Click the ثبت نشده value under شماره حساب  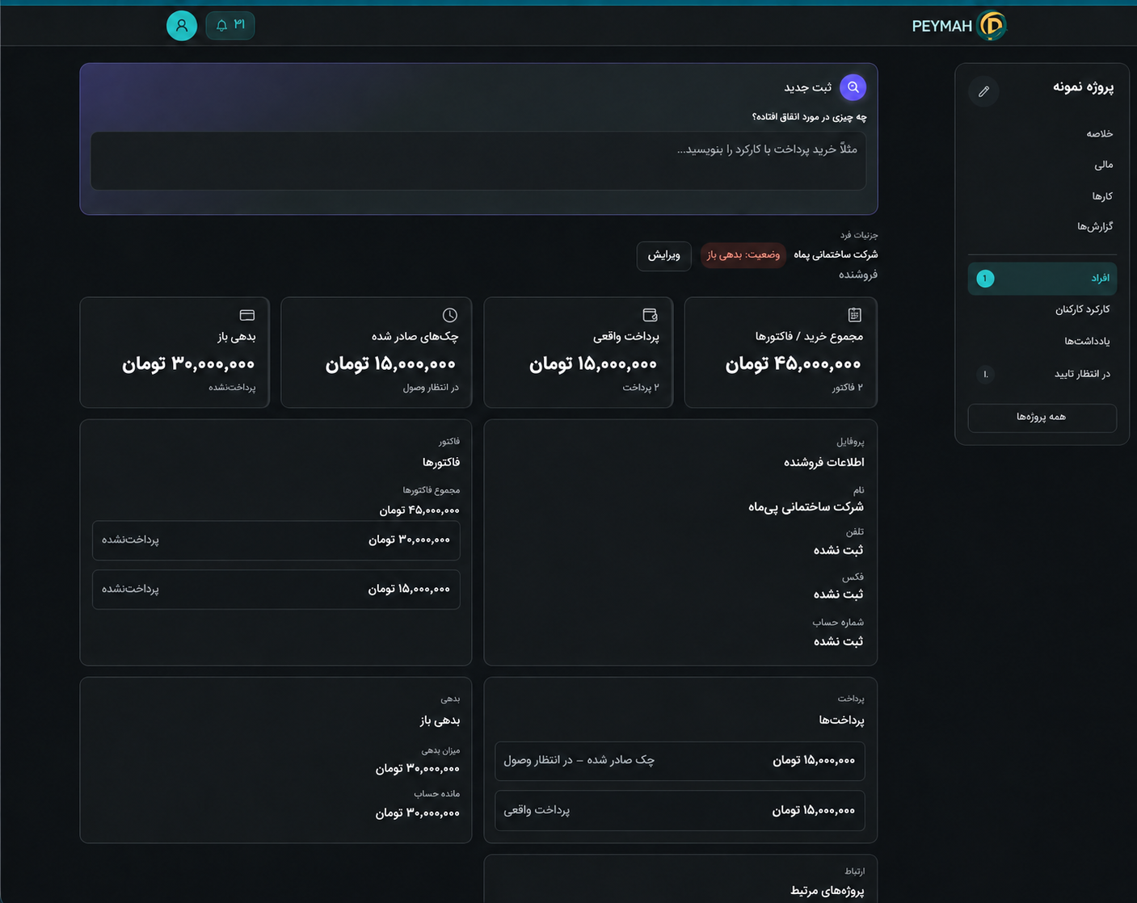click(839, 642)
